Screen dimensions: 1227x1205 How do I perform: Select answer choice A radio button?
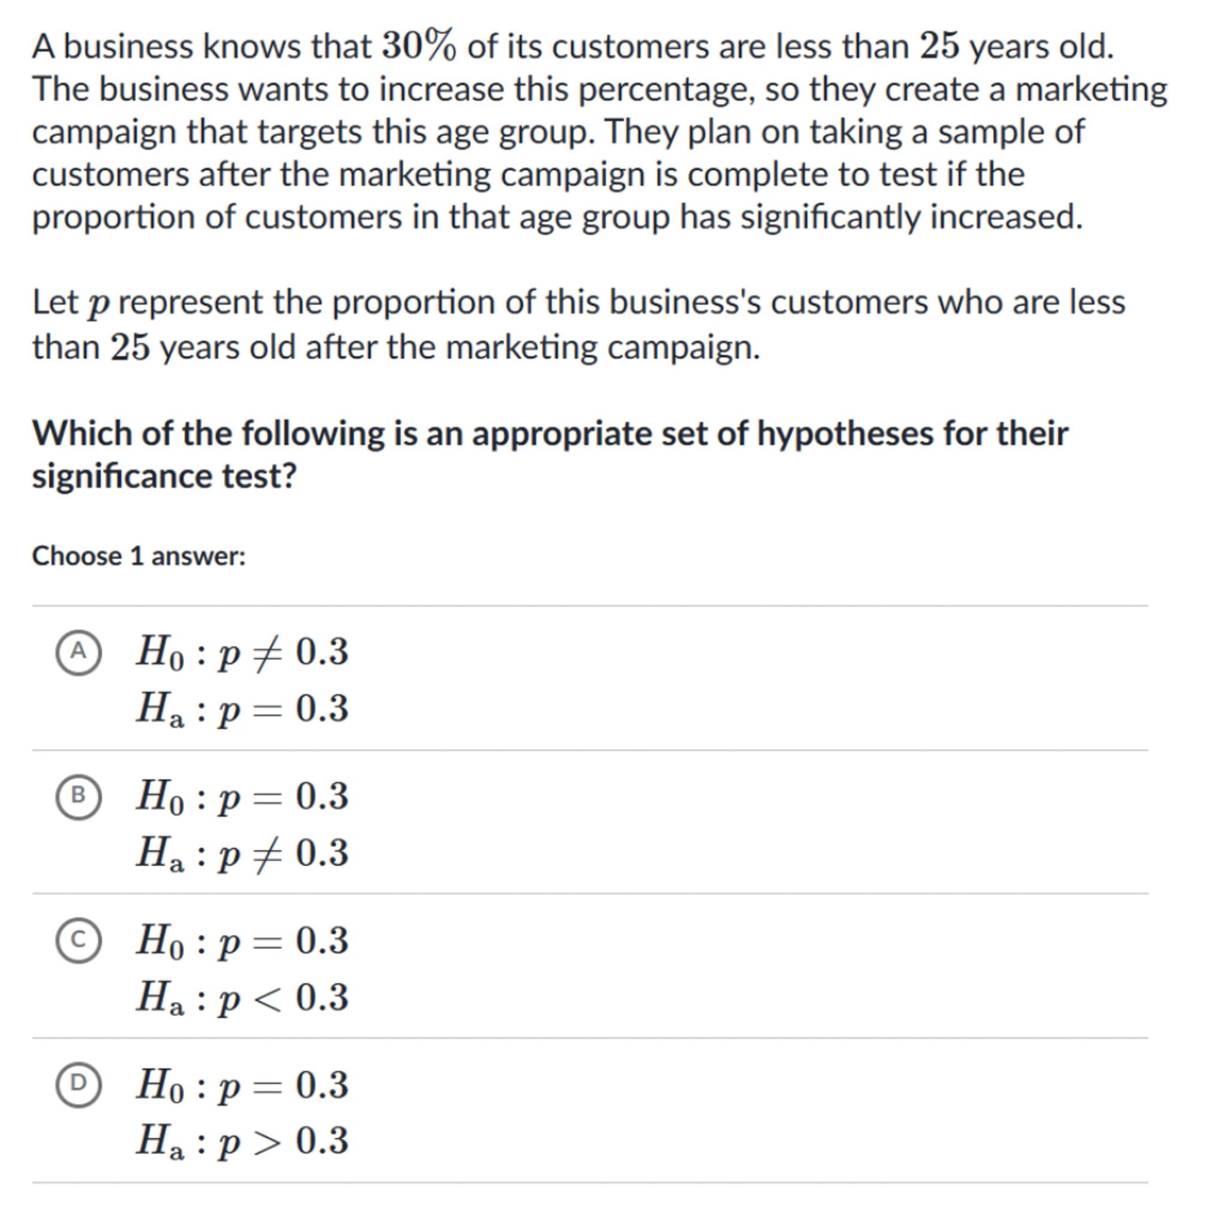coord(78,652)
